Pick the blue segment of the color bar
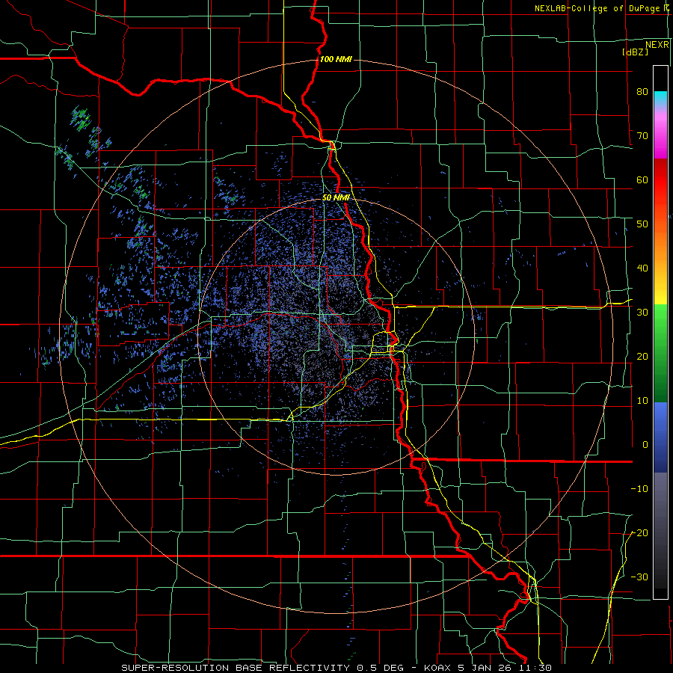Image resolution: width=673 pixels, height=673 pixels. [660, 437]
